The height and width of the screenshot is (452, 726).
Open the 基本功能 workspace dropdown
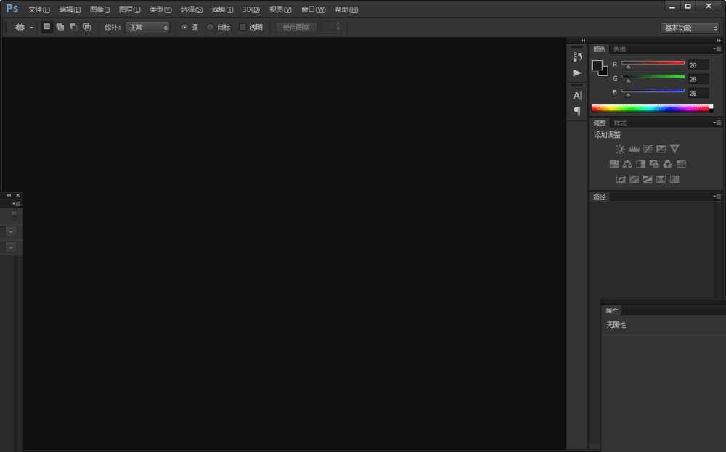coord(690,28)
